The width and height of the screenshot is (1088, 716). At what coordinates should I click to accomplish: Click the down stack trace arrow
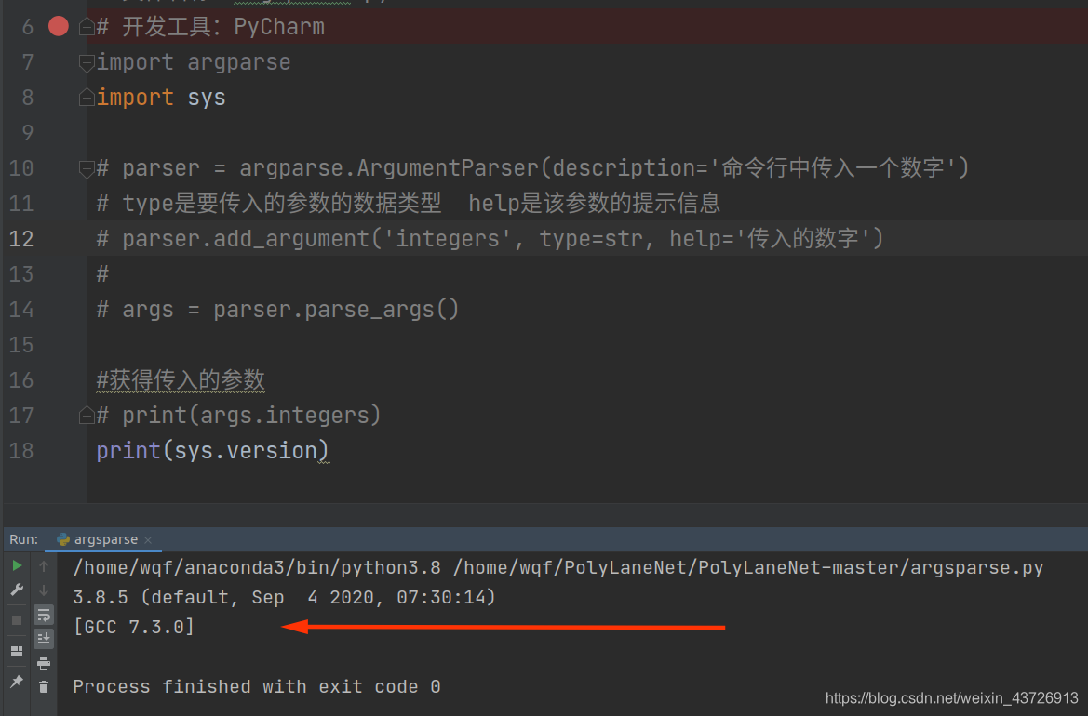(x=44, y=590)
